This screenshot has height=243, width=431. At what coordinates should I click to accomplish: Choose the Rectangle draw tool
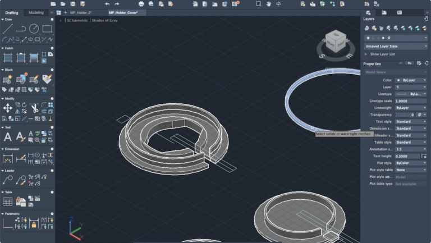pyautogui.click(x=48, y=29)
